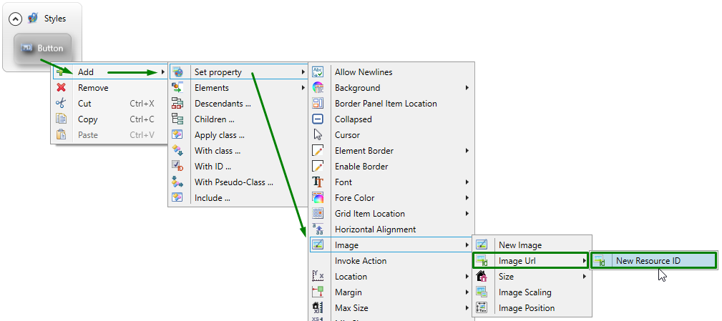Viewport: 722px width, 321px height.
Task: Click the Font text icon
Action: [318, 182]
